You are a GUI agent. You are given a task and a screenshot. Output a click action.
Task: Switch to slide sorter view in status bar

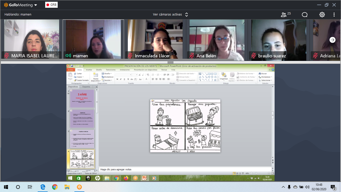pyautogui.click(x=237, y=173)
